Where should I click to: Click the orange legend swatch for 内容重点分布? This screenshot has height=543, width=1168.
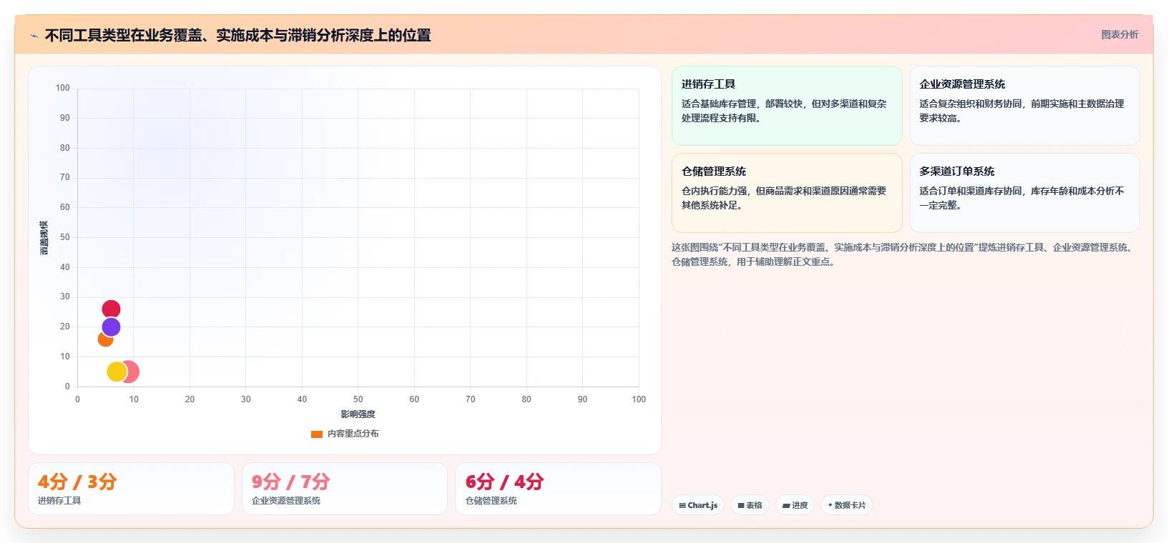[317, 434]
